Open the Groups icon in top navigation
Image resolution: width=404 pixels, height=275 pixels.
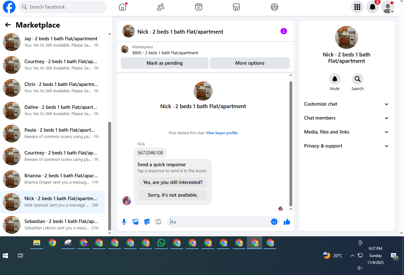[x=275, y=7]
